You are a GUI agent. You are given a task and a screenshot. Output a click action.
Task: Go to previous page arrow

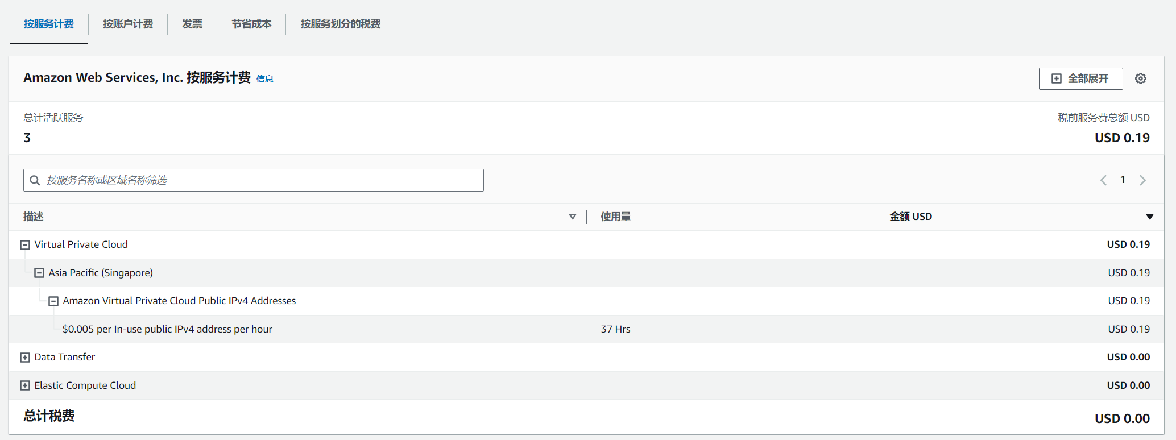click(x=1103, y=180)
